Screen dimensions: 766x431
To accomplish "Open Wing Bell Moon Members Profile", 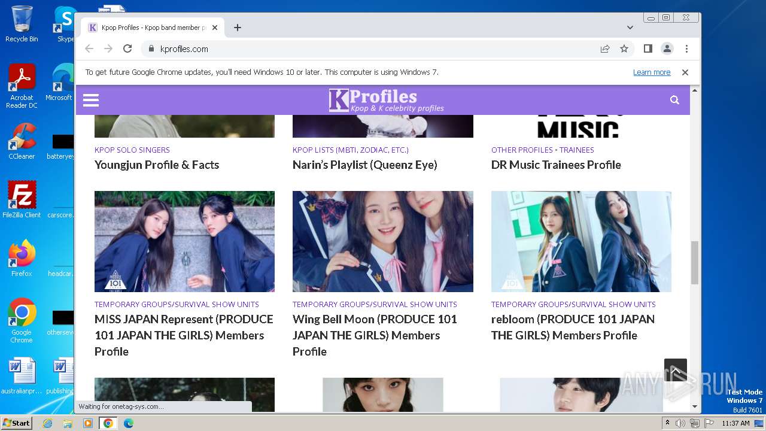I will [375, 335].
